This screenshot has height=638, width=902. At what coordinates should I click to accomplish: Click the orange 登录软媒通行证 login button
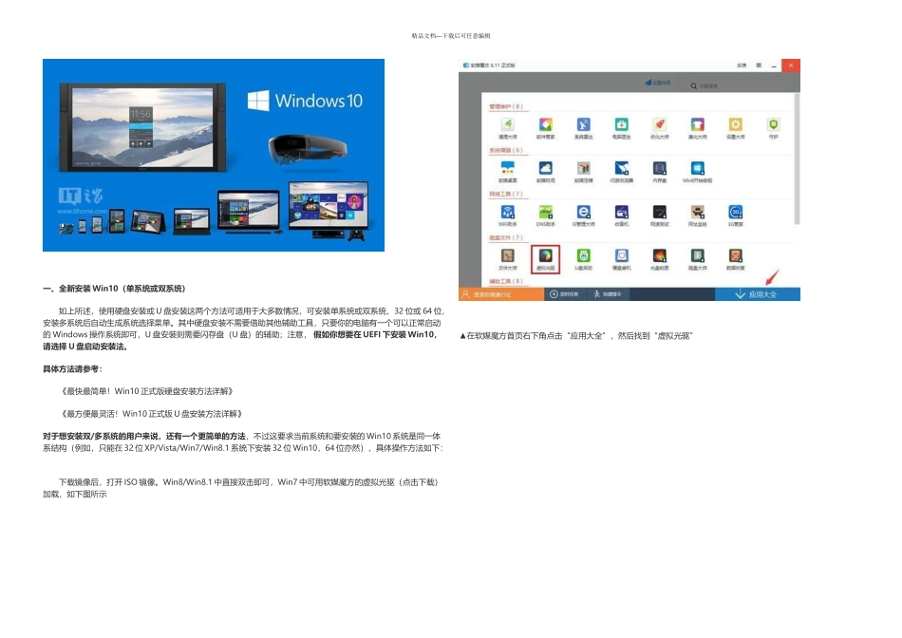click(501, 294)
